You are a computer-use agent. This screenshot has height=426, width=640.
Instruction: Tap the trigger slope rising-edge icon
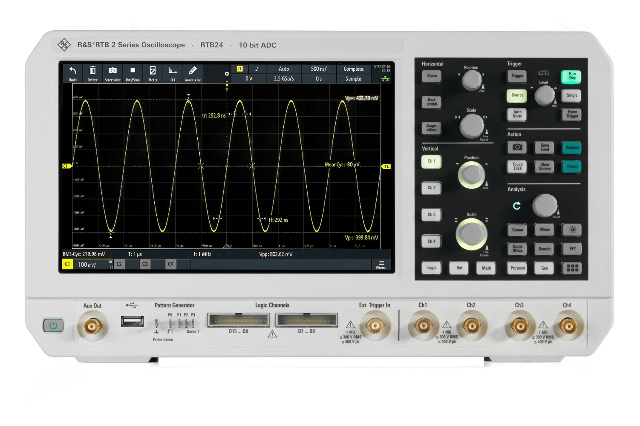click(257, 69)
